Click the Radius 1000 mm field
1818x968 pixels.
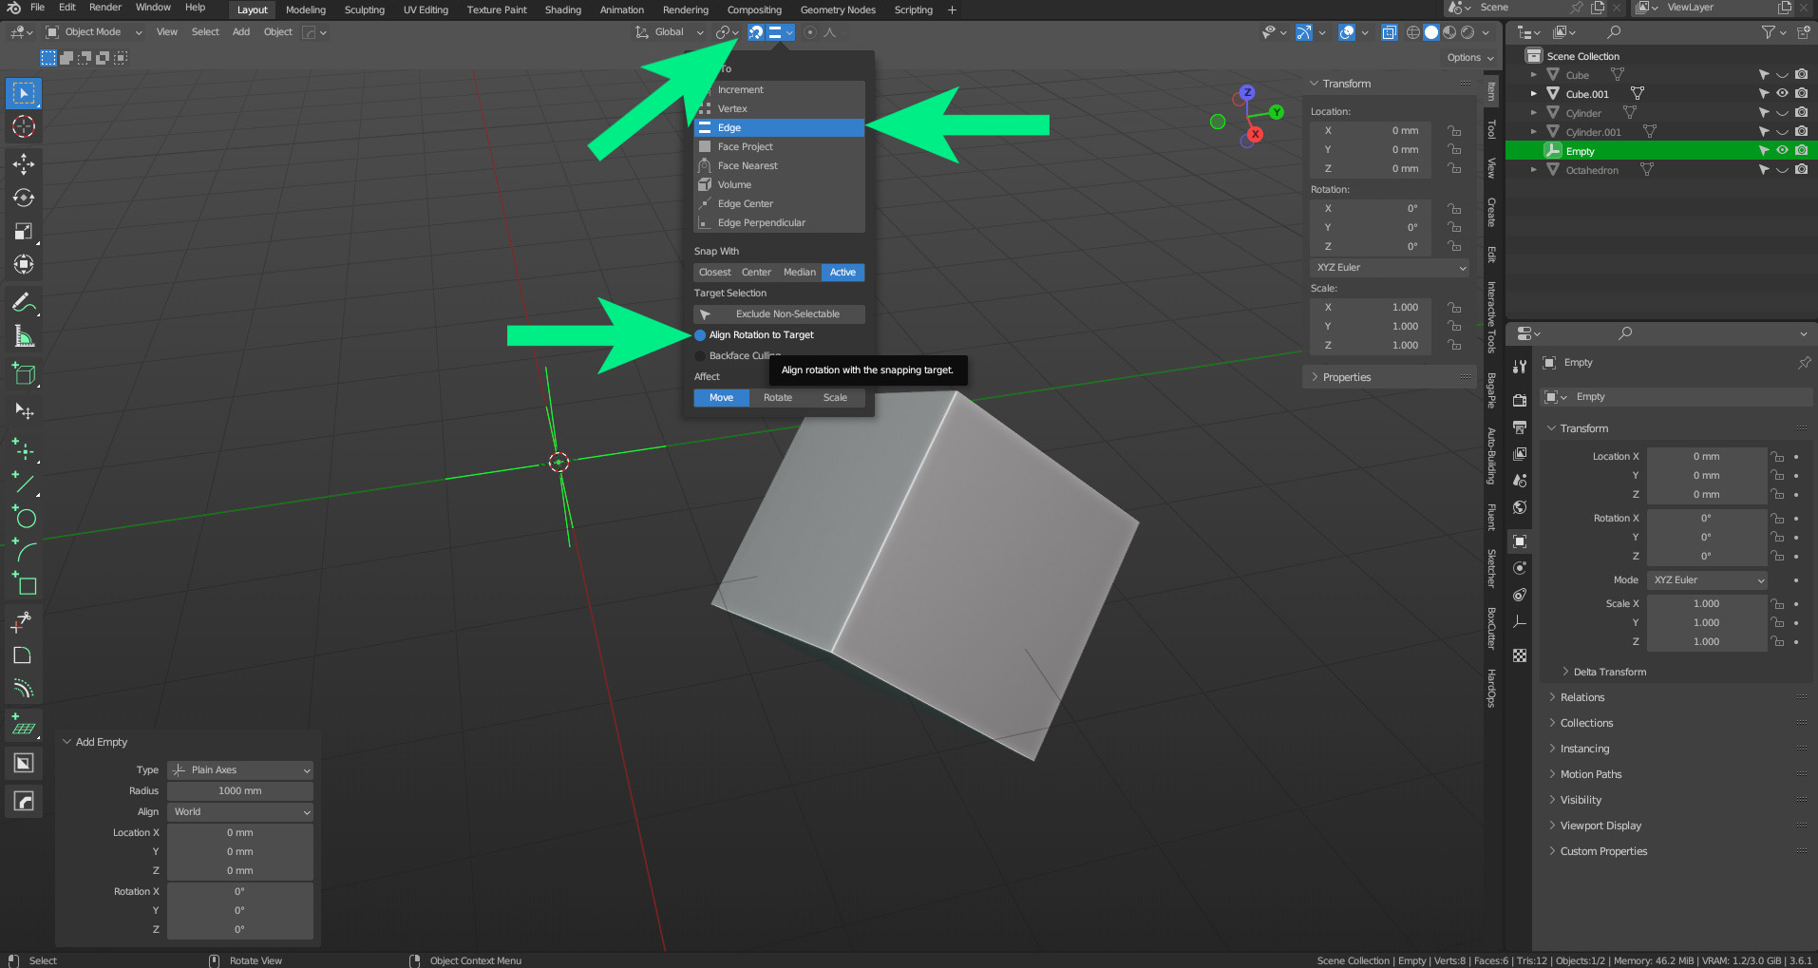pyautogui.click(x=239, y=791)
